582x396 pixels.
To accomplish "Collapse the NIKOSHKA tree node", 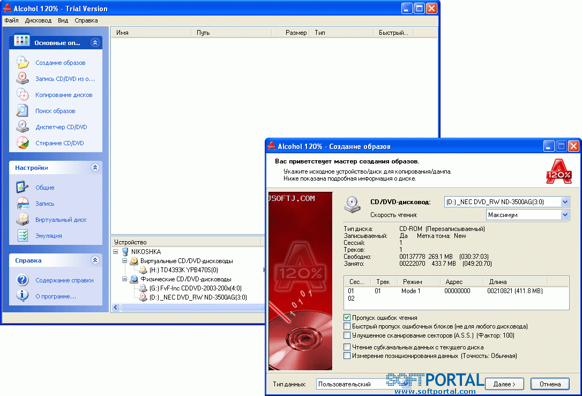I will point(115,252).
